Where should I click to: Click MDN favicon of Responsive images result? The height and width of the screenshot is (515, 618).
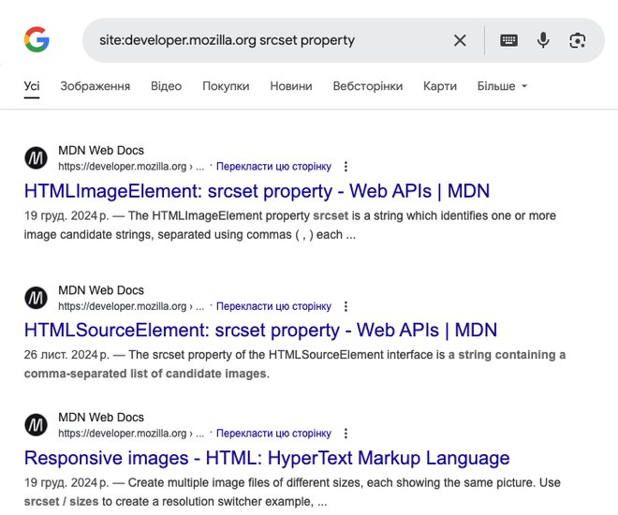pos(36,425)
